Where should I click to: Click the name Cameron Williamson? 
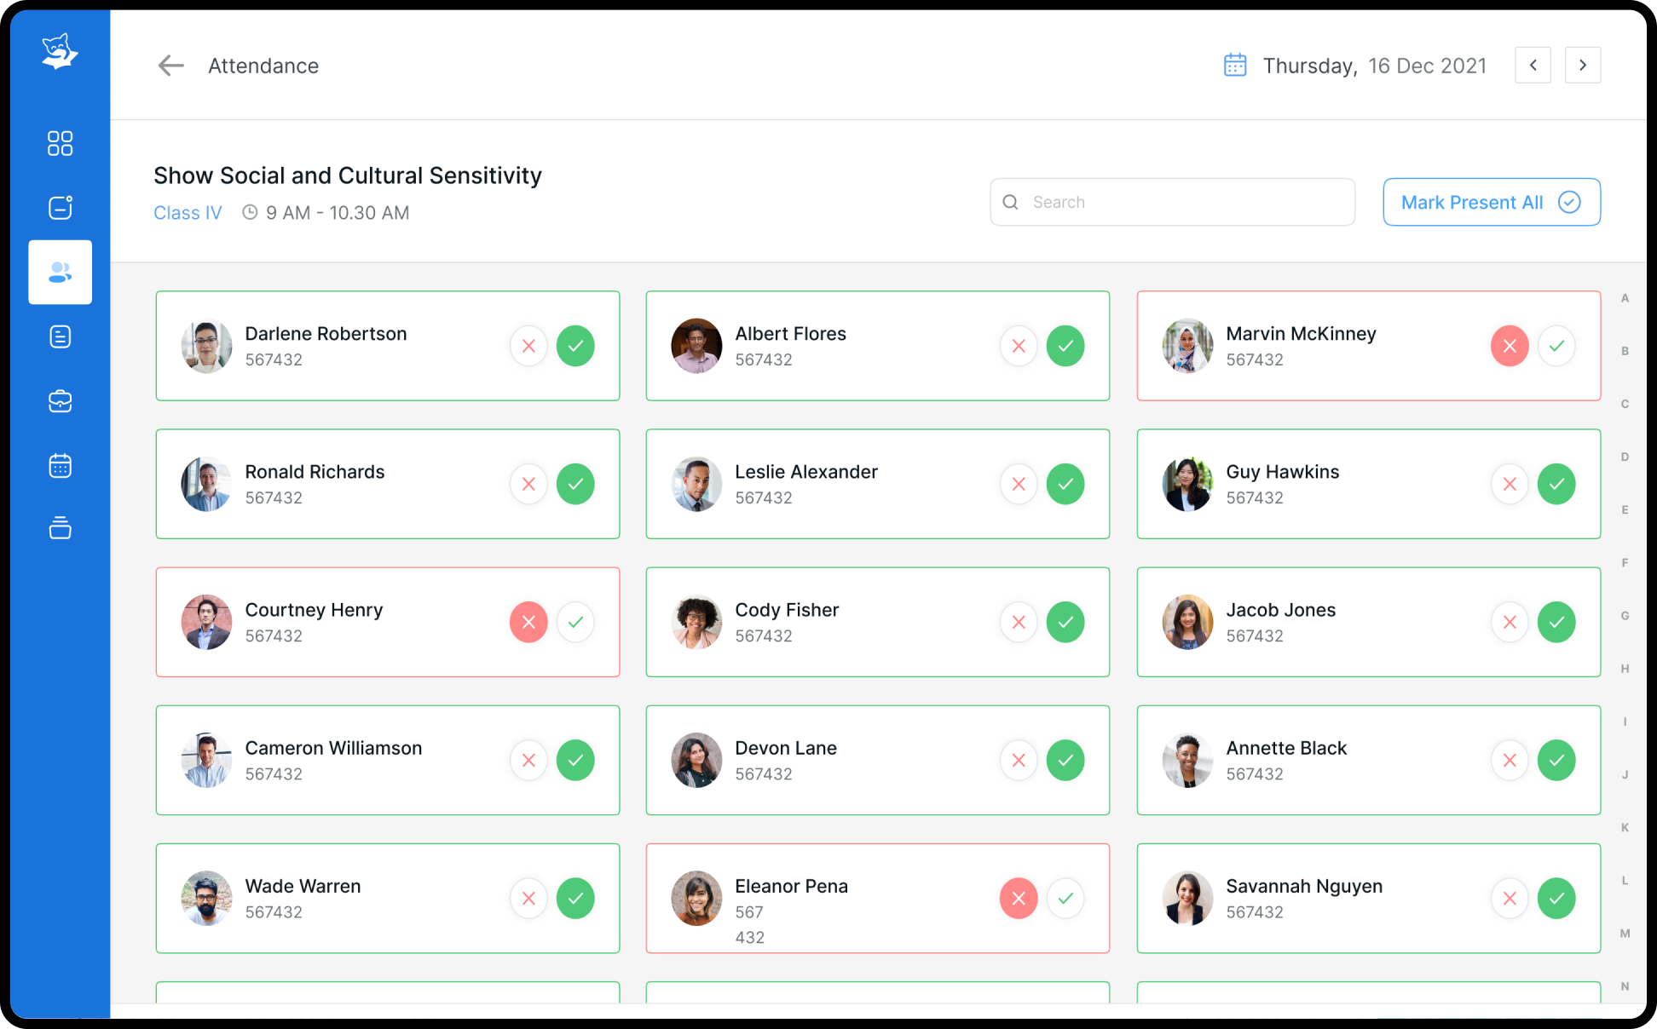(333, 748)
